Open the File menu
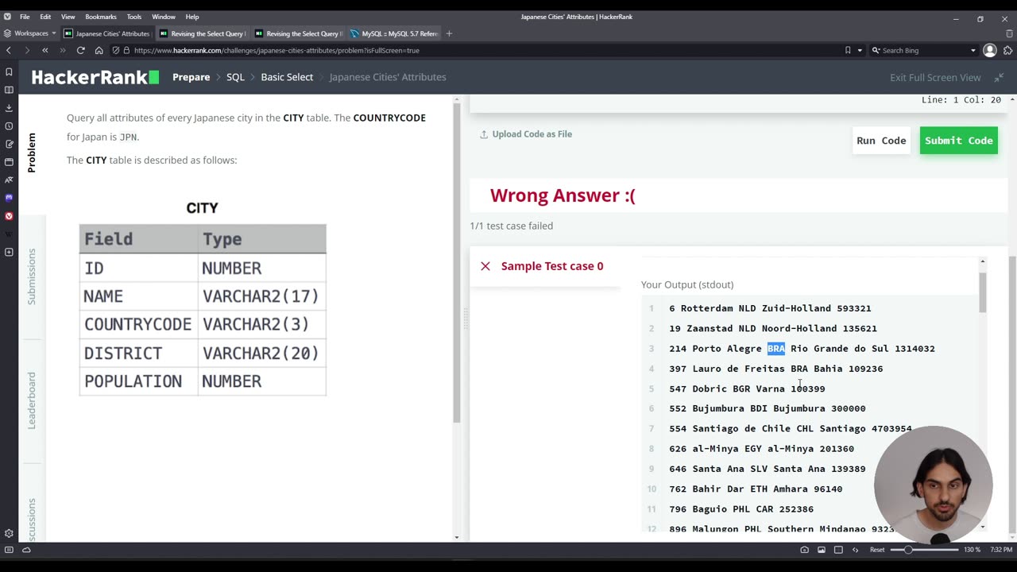Viewport: 1017px width, 572px height. pyautogui.click(x=25, y=16)
